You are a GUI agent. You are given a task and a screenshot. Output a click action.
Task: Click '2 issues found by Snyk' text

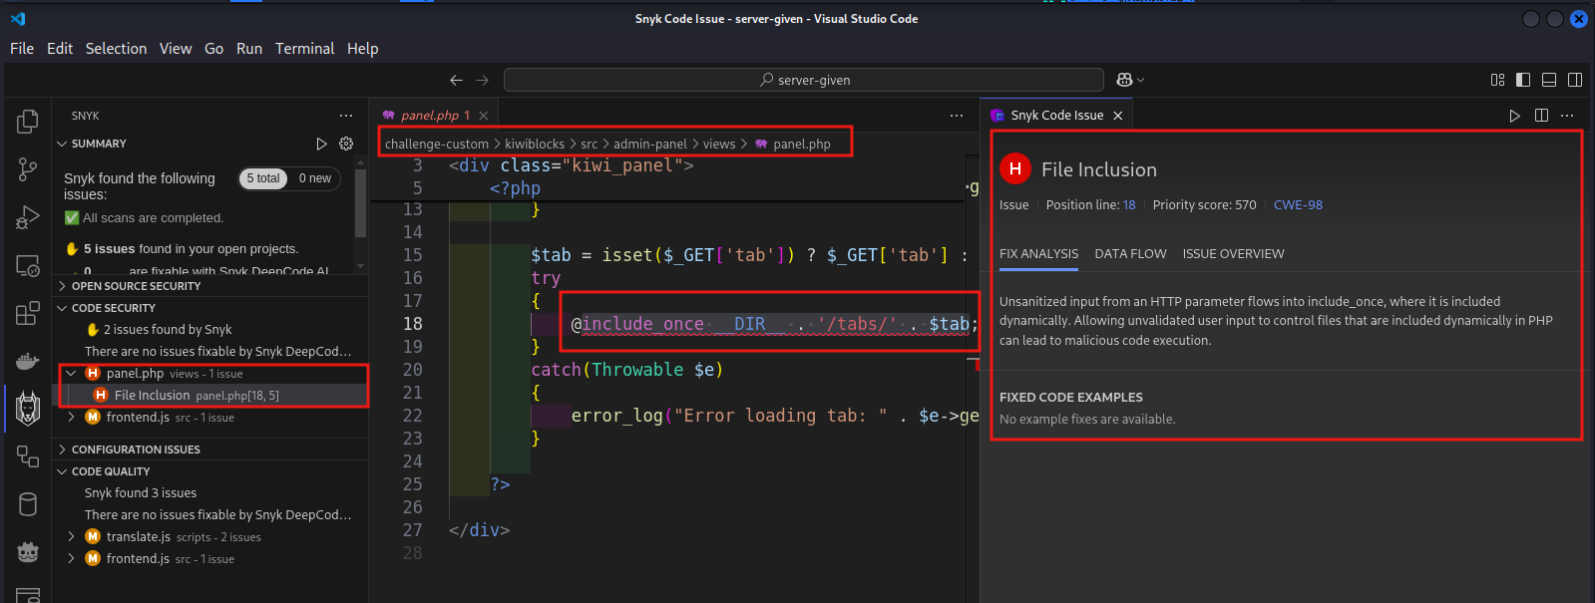tap(168, 330)
